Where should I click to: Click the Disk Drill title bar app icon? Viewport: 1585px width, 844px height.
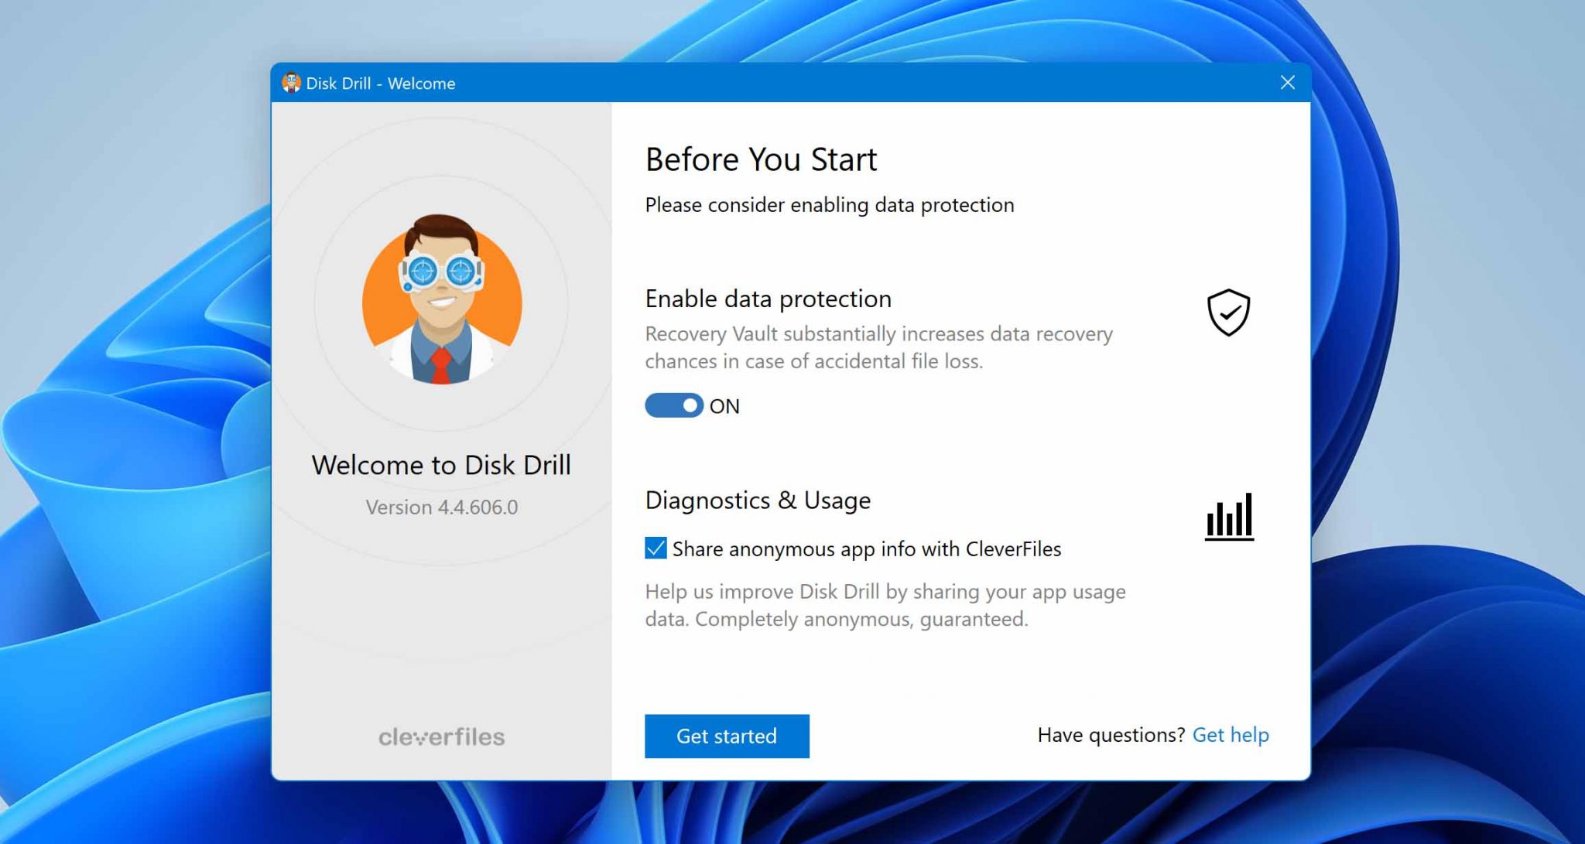(x=291, y=83)
